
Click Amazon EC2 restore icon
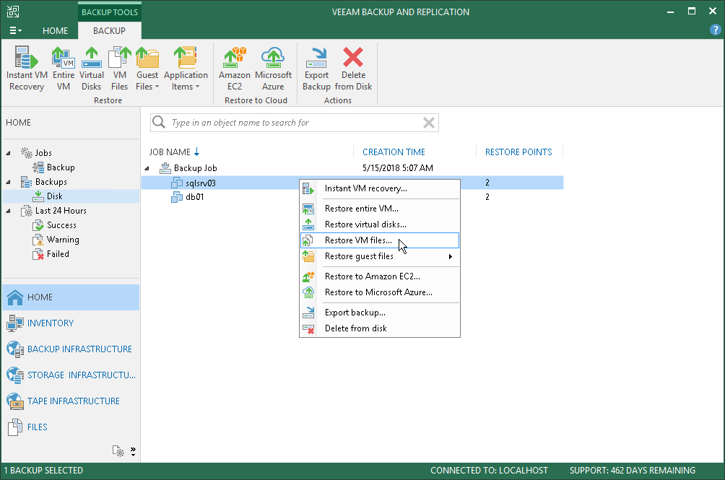(x=235, y=69)
